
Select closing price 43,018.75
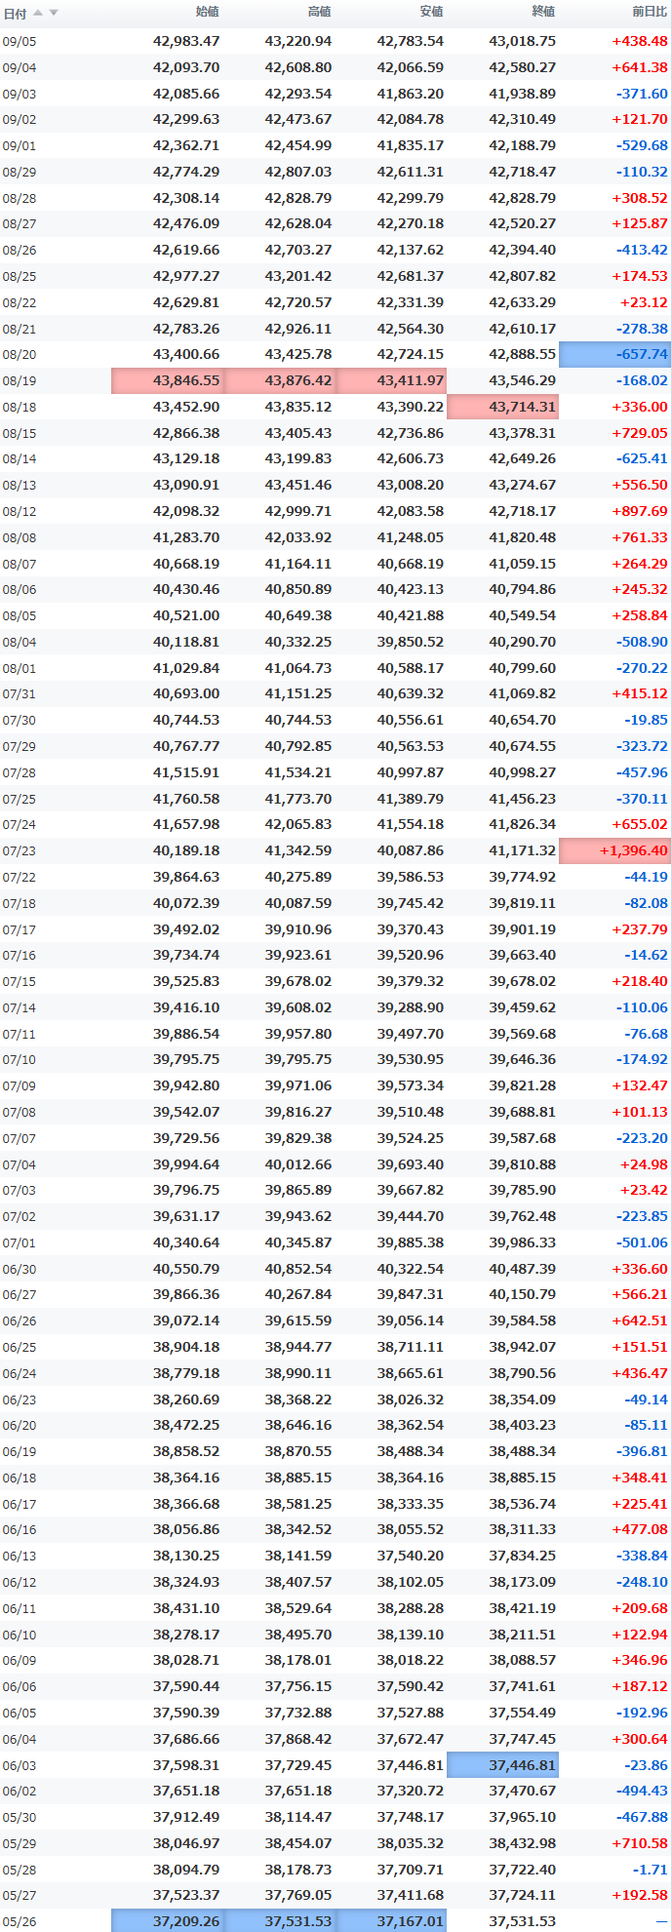coord(522,42)
